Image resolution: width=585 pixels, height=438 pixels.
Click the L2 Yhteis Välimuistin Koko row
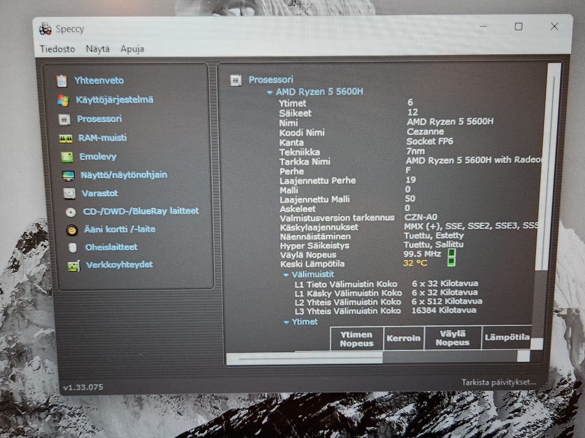click(x=388, y=302)
